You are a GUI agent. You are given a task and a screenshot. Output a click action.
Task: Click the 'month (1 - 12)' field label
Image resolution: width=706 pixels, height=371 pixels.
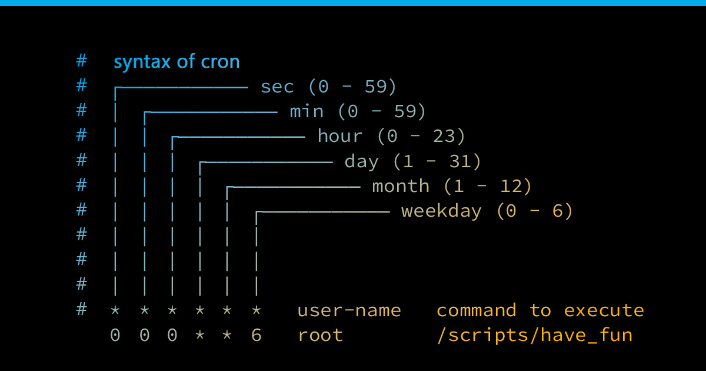pyautogui.click(x=451, y=186)
